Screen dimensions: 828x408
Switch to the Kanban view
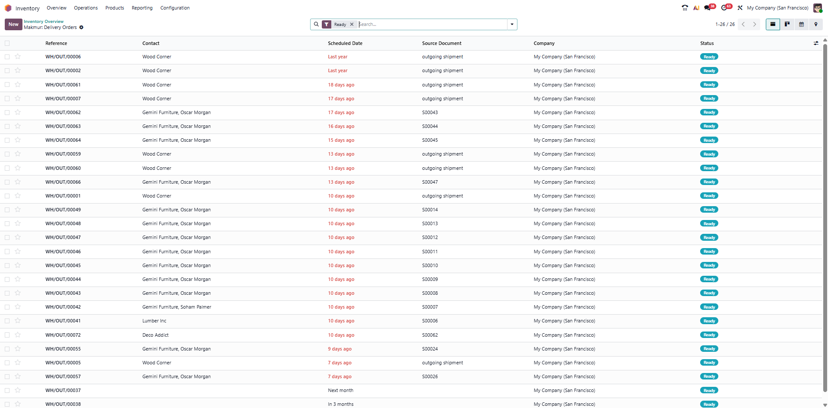point(787,24)
